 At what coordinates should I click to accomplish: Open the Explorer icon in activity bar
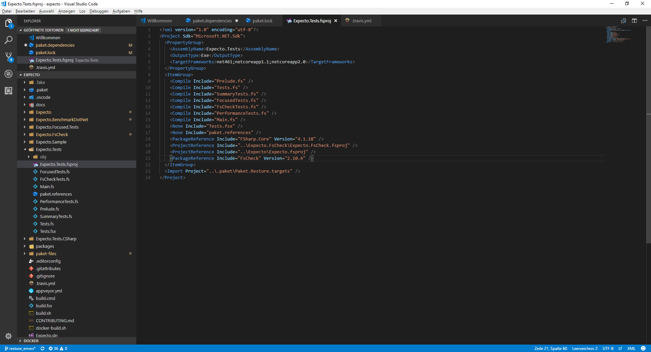[8, 23]
